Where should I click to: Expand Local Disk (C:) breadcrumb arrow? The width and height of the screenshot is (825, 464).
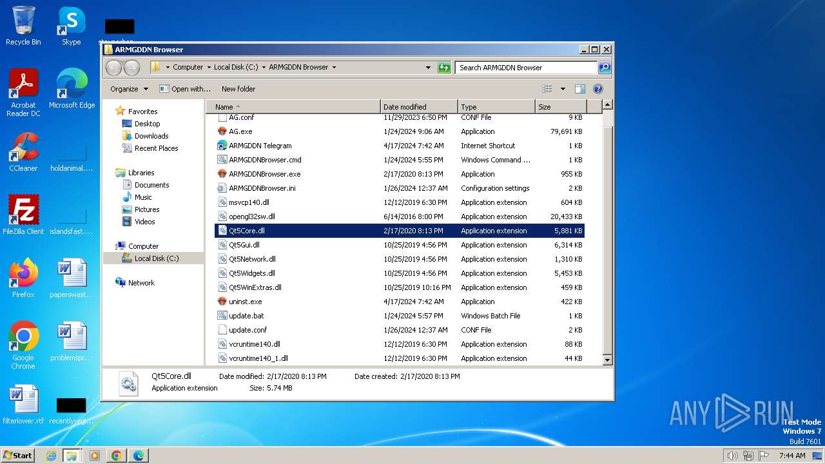click(x=264, y=67)
